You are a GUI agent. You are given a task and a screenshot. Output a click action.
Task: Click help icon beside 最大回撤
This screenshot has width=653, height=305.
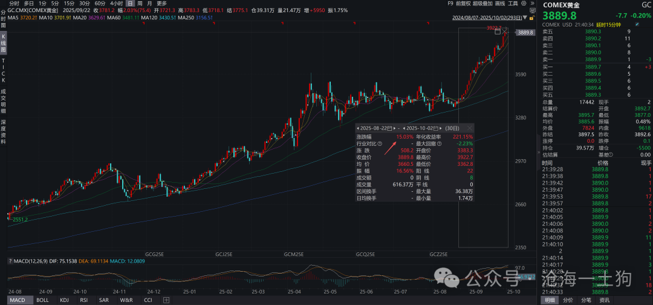point(439,143)
